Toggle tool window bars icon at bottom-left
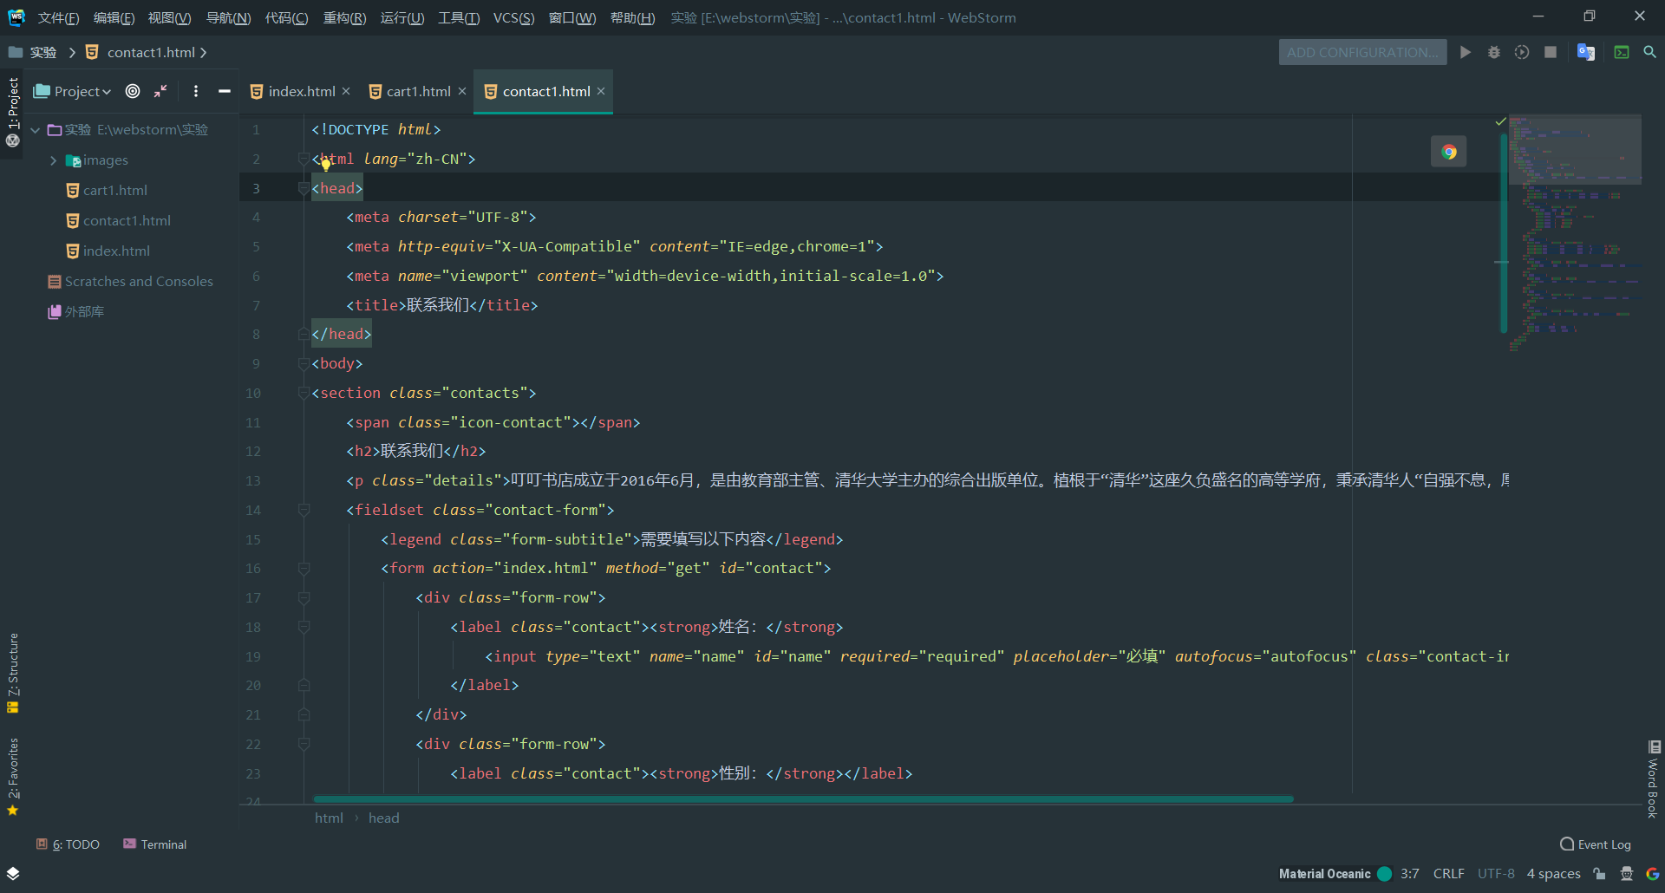Viewport: 1665px width, 893px height. point(13,873)
